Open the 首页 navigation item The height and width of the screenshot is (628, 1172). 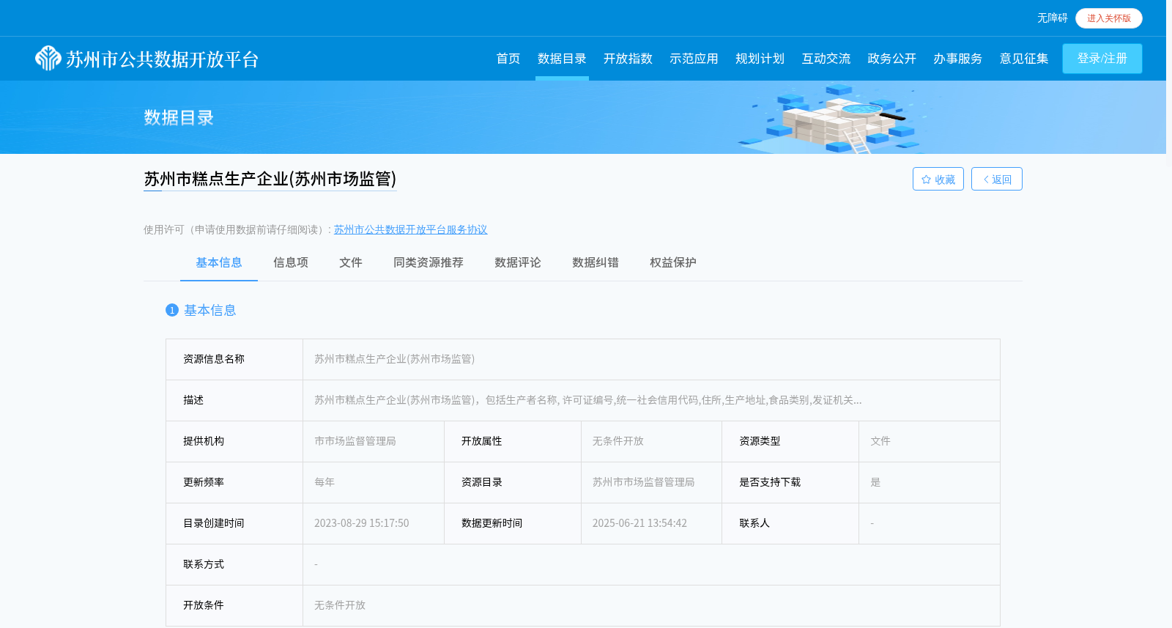coord(508,59)
